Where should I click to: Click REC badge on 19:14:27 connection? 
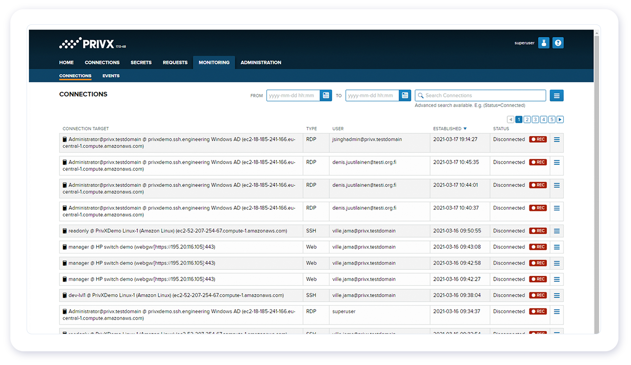point(538,140)
